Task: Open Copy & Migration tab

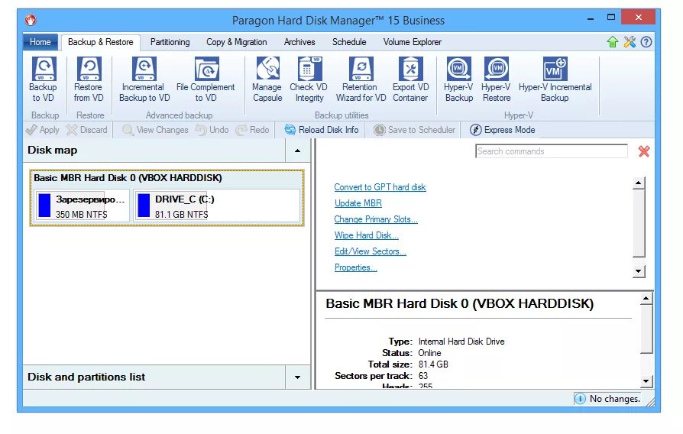Action: 237,42
